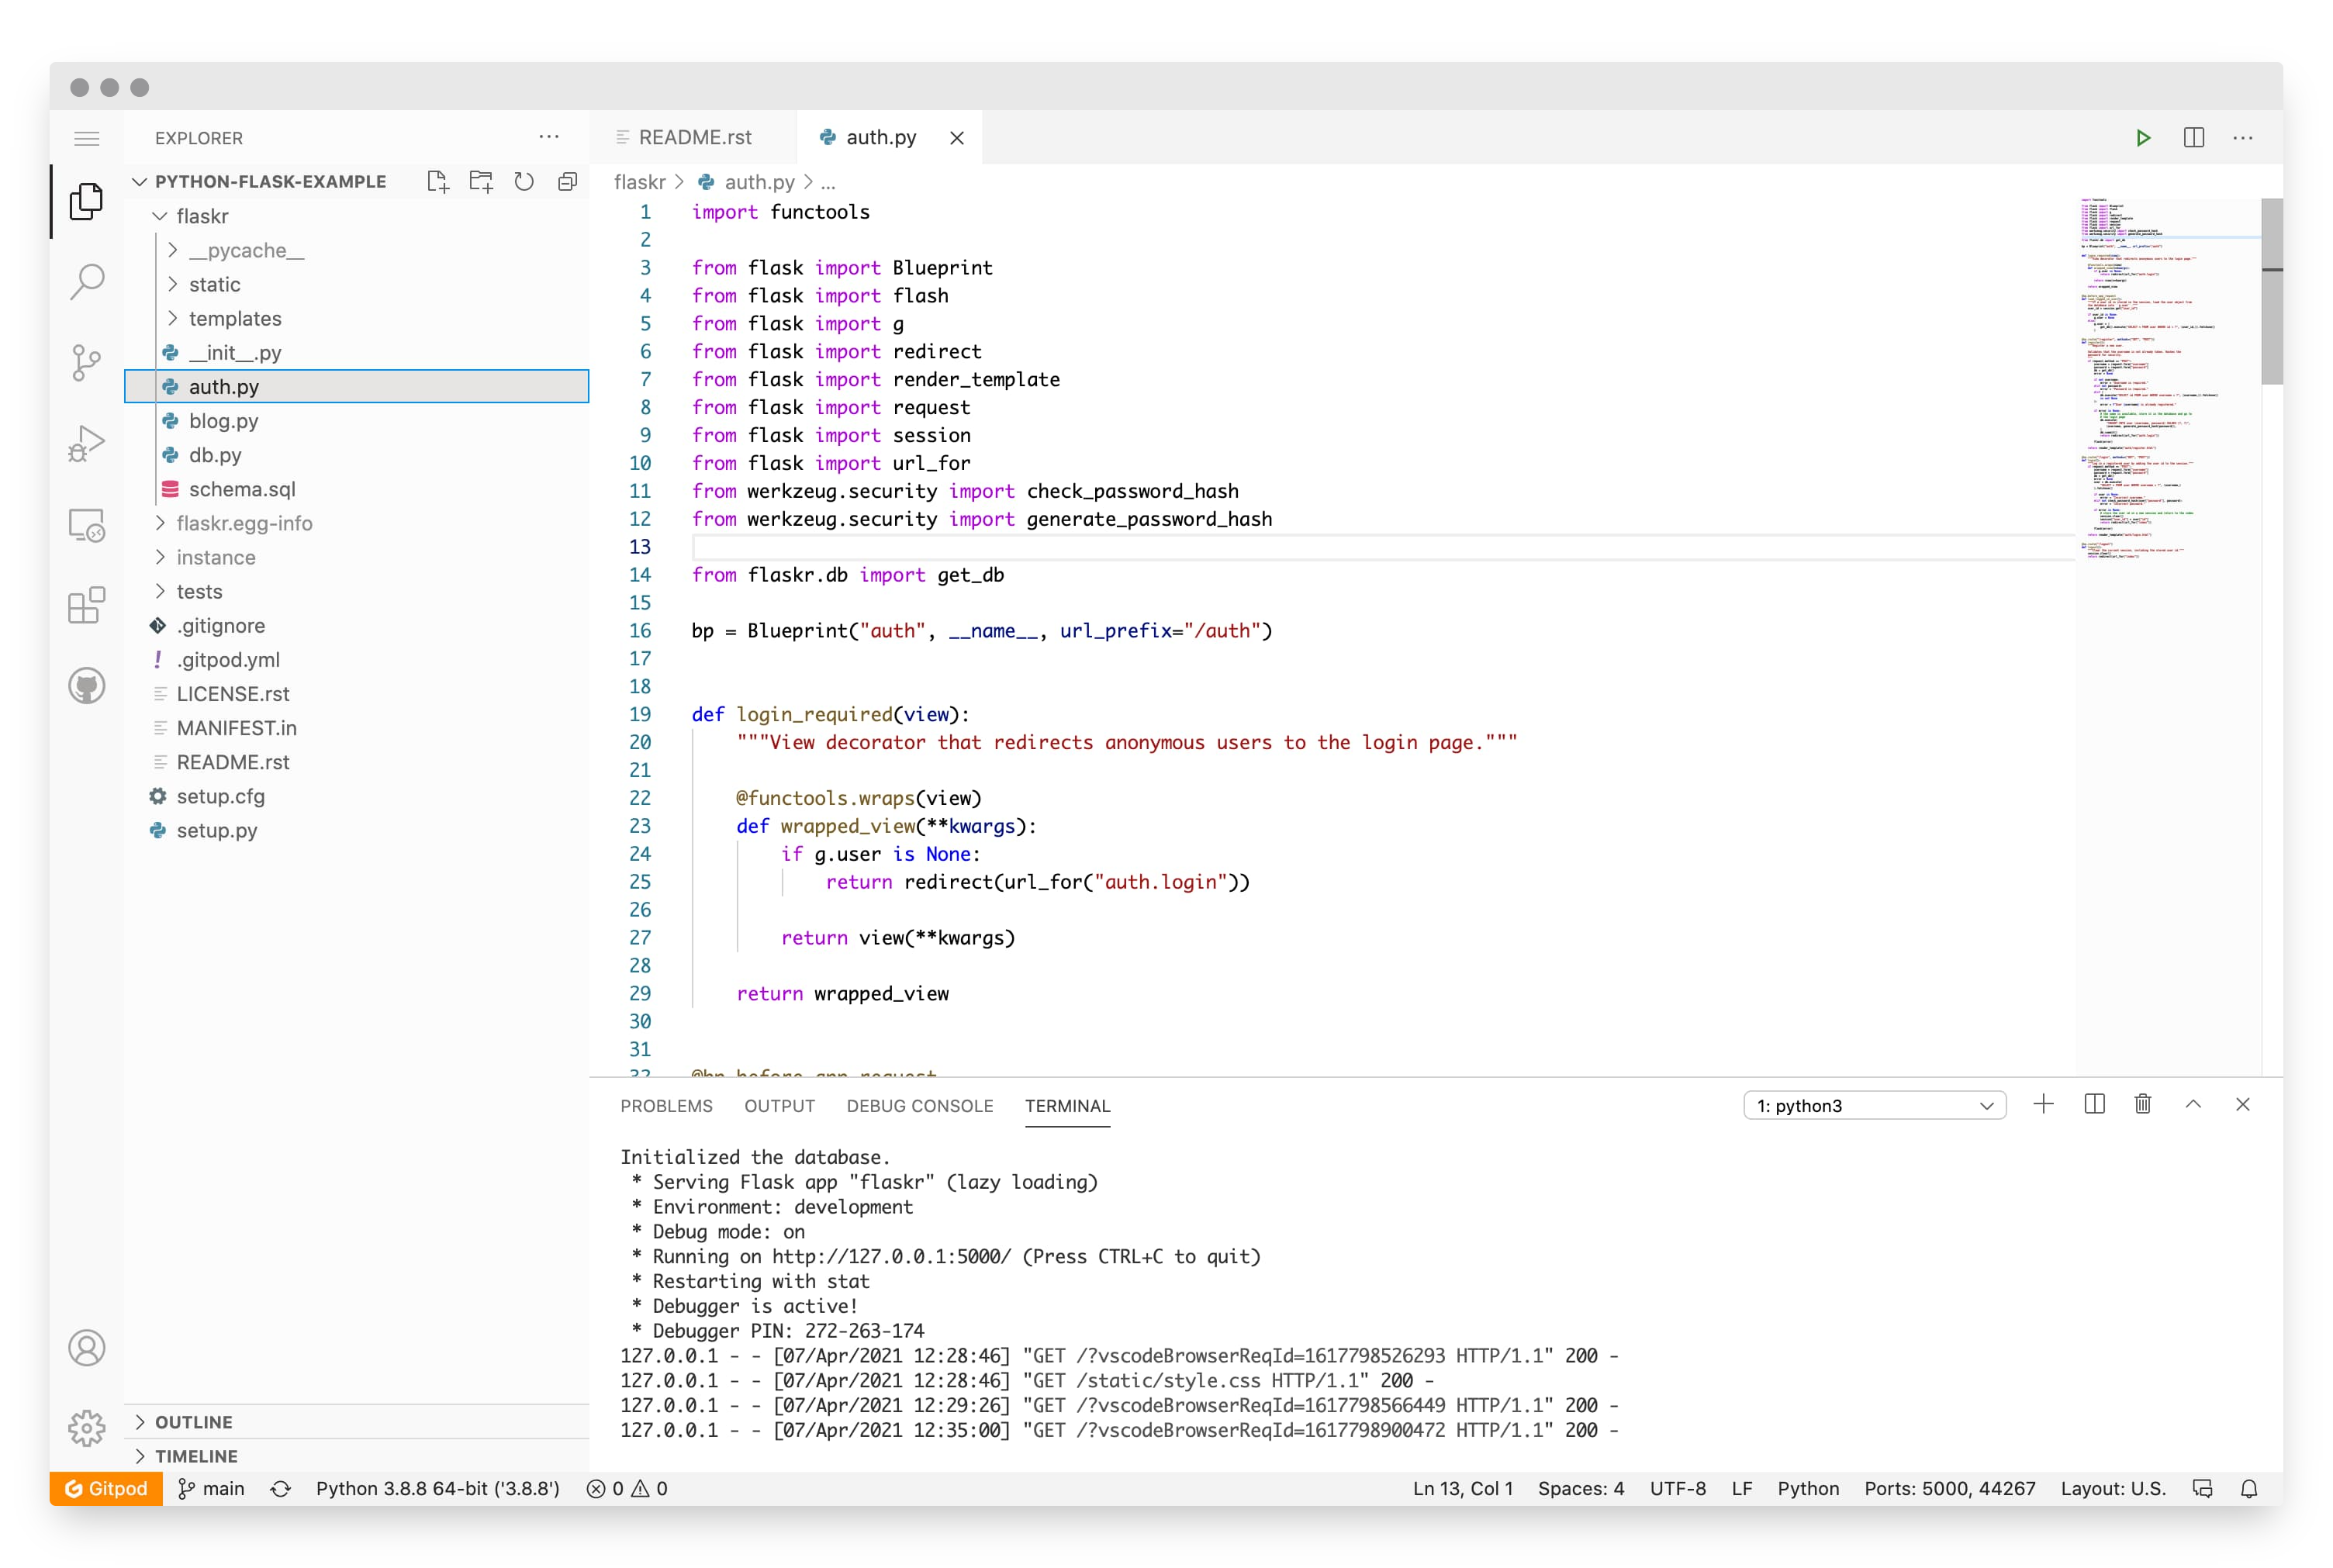Change the UTF-8 encoding

(1677, 1488)
